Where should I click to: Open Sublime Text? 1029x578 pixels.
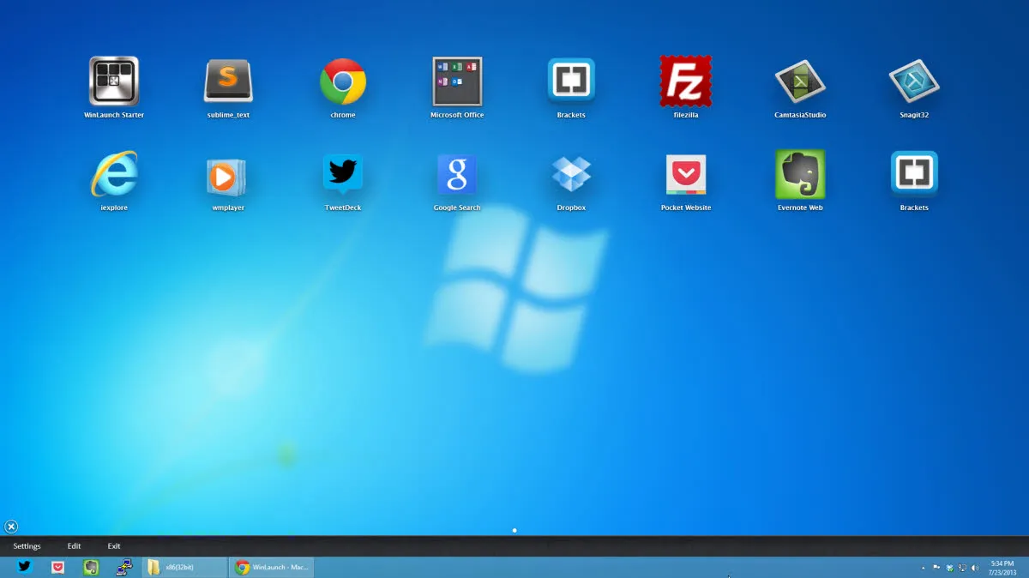click(228, 81)
